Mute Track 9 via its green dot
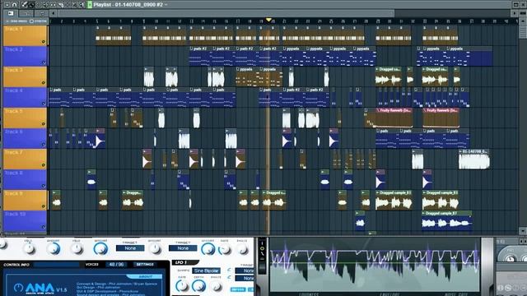The image size is (527, 296). 44,206
